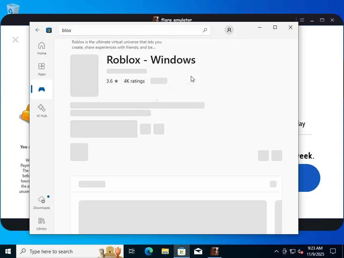Click the search box containing blox
This screenshot has height=258, width=344.
point(134,30)
